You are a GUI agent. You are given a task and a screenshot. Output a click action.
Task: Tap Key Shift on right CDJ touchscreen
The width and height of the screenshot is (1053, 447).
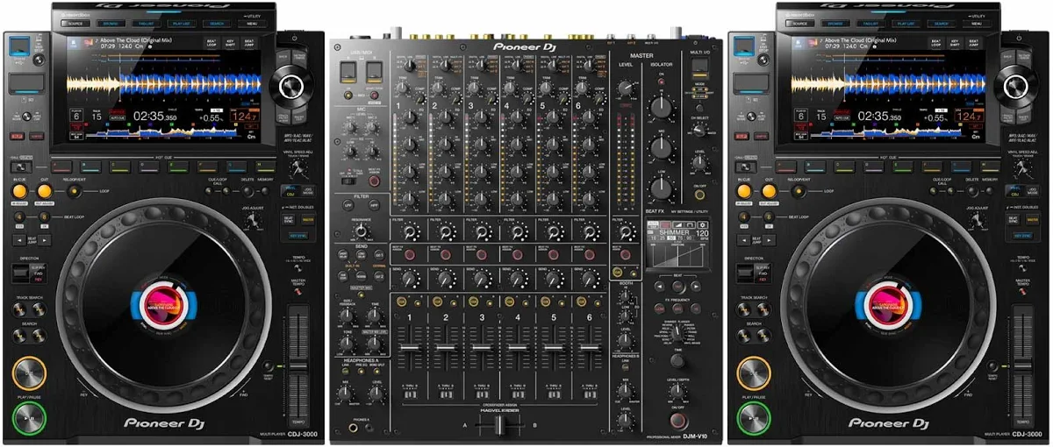point(956,42)
